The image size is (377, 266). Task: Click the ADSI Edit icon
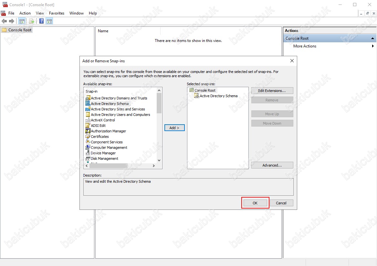click(88, 126)
